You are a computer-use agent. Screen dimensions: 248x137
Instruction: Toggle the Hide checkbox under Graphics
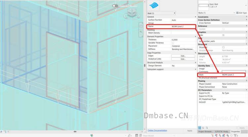pyautogui.click(x=223, y=35)
